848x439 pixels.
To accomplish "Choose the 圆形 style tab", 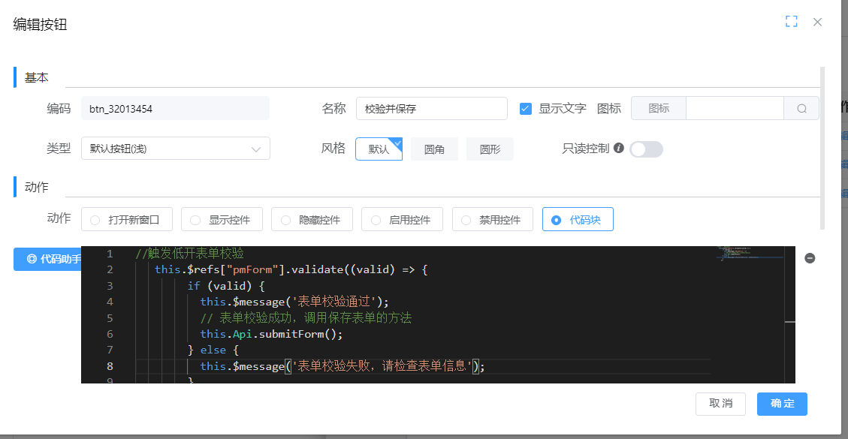I will [x=490, y=149].
